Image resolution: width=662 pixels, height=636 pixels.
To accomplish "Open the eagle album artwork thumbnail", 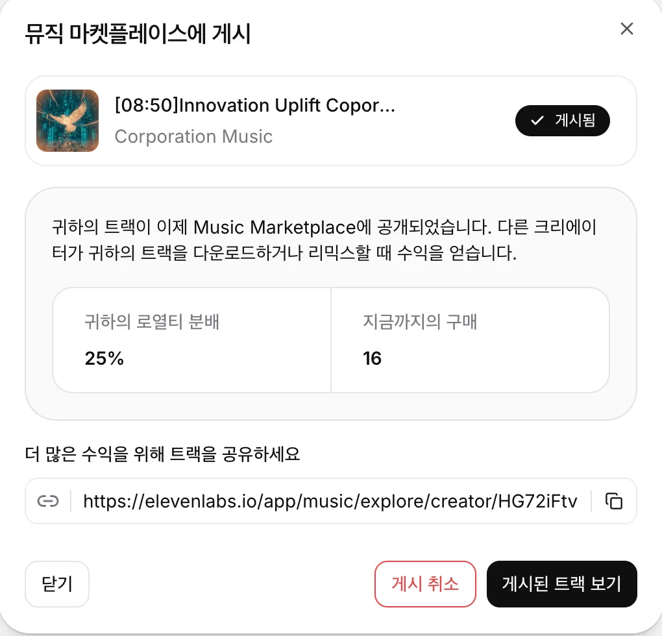I will [67, 121].
